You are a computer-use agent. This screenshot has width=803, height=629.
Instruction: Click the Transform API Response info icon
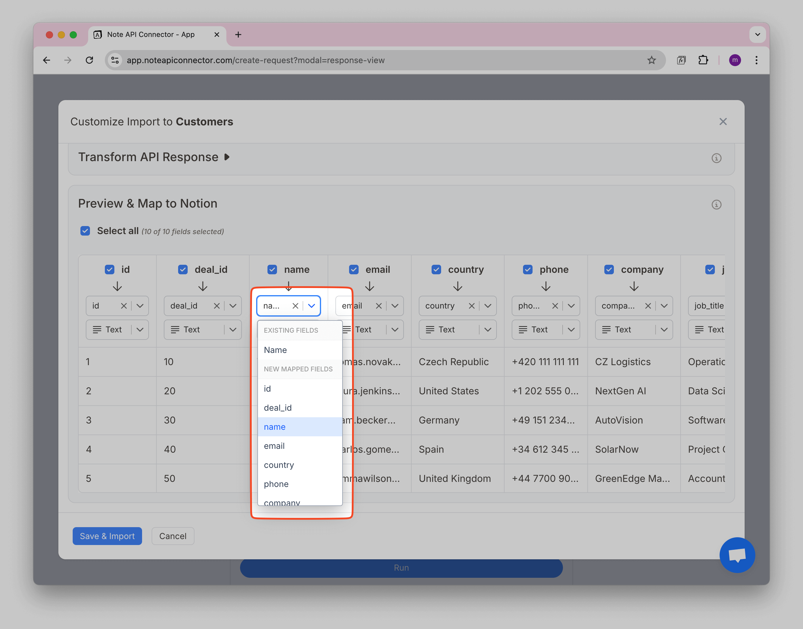pos(716,158)
